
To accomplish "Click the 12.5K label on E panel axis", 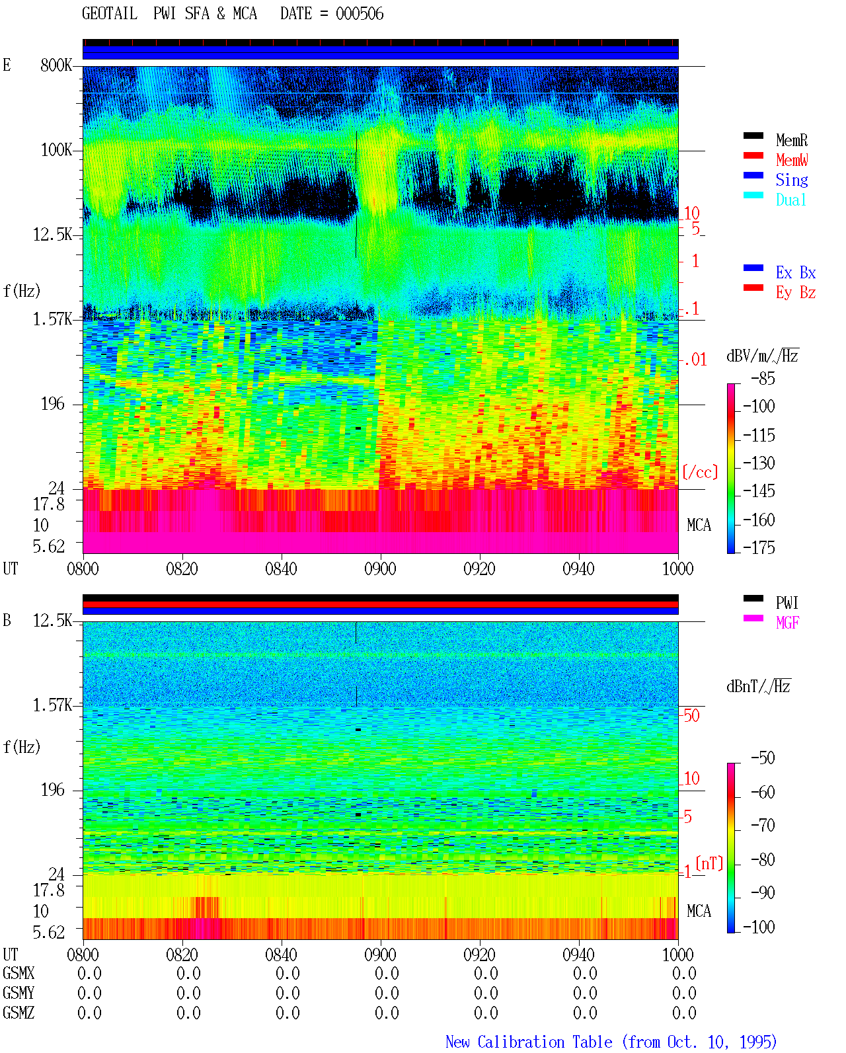I will pos(52,234).
